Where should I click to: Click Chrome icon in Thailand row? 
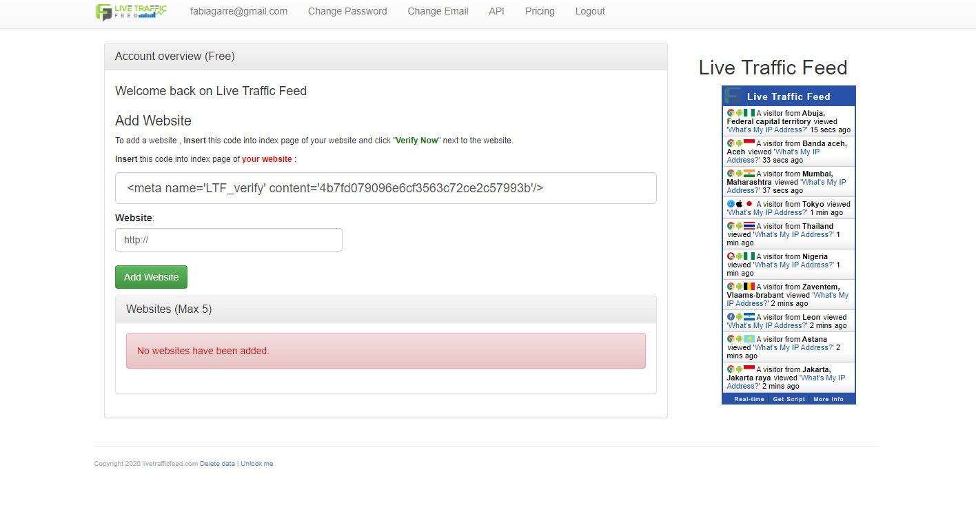tap(731, 225)
